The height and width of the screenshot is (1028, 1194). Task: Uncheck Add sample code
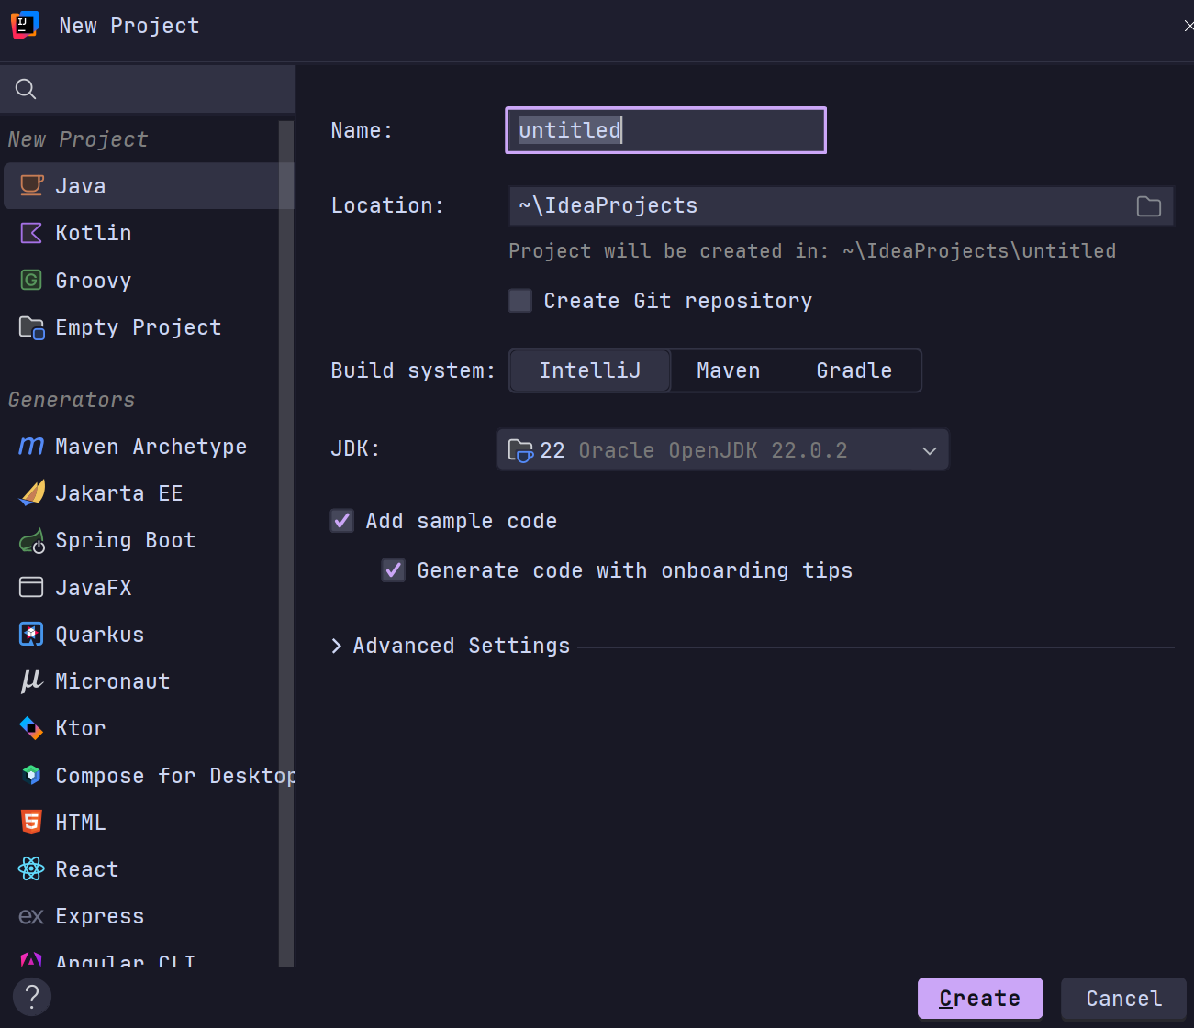coord(342,521)
